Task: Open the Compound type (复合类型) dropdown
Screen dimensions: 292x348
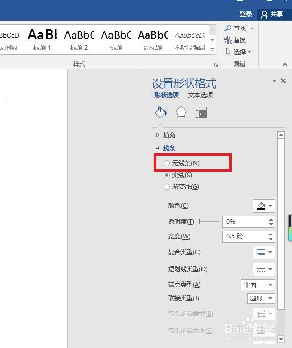Action: (x=264, y=252)
